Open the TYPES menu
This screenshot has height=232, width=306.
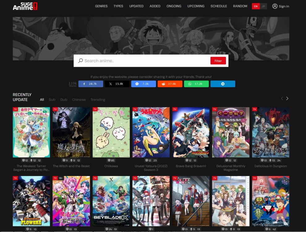tap(118, 6)
